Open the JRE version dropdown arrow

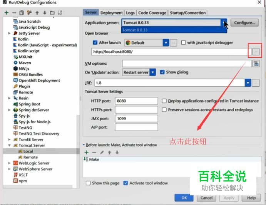pyautogui.click(x=248, y=83)
